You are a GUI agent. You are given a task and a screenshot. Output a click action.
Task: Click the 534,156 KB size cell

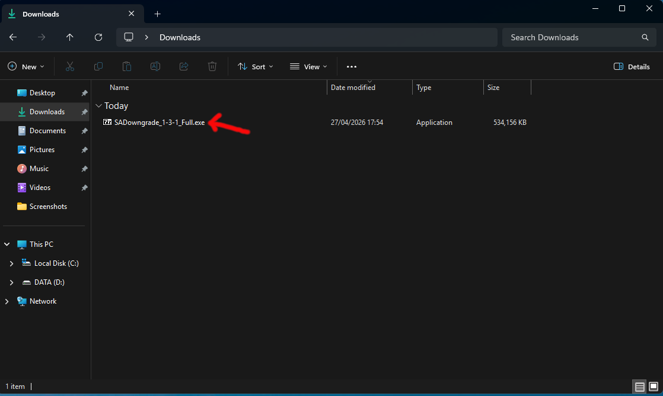point(510,123)
